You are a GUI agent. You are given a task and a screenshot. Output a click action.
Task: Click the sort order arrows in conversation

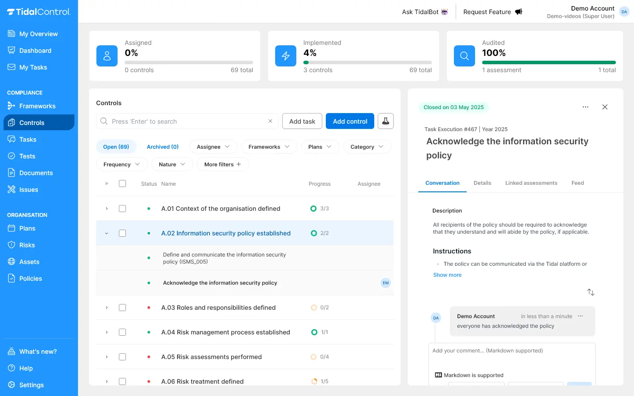pos(591,292)
